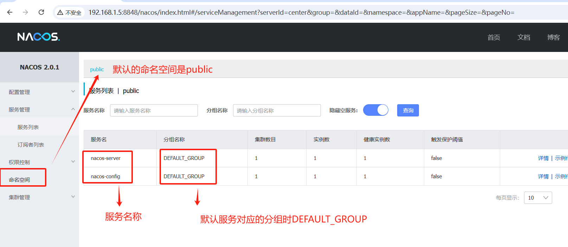Click the 健康实例数 column header
The height and width of the screenshot is (247, 568).
coord(377,140)
